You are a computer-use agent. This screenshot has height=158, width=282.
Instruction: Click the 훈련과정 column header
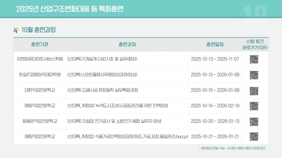127,44
